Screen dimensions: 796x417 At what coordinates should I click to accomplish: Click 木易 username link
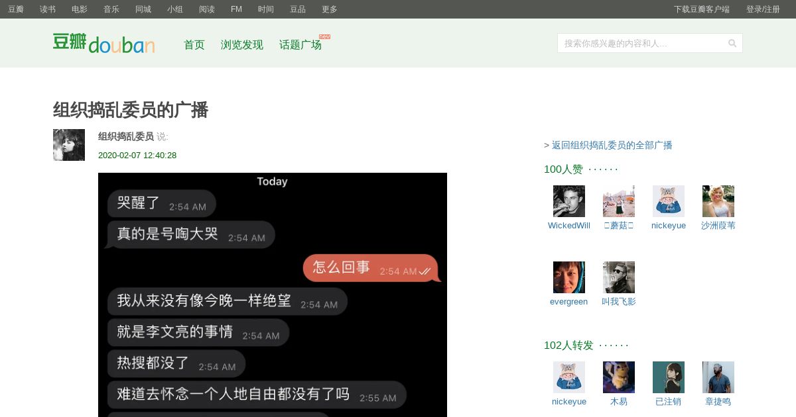[x=619, y=401]
